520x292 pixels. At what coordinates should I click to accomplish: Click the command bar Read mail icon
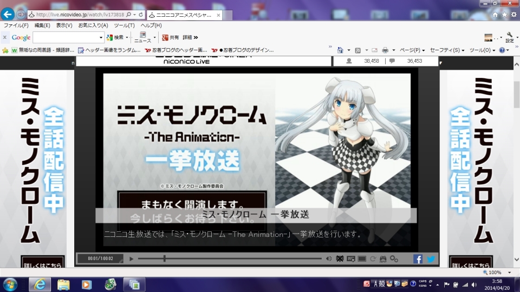(374, 50)
